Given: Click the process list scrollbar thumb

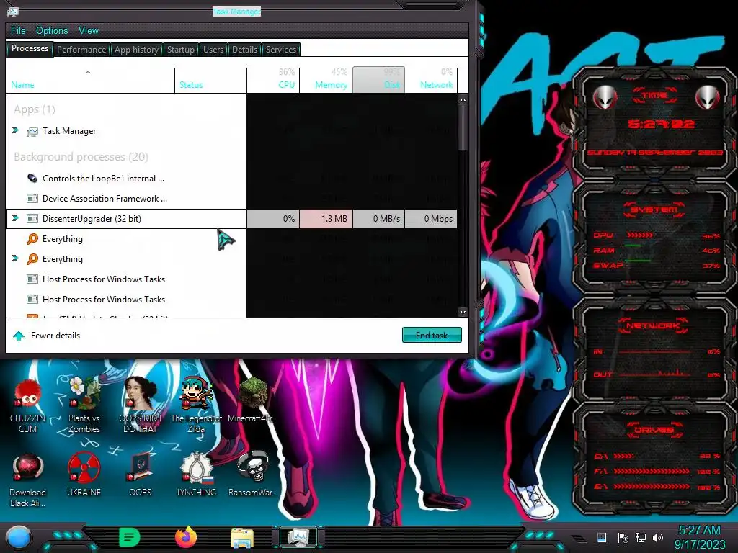Looking at the screenshot, I should pos(463,127).
